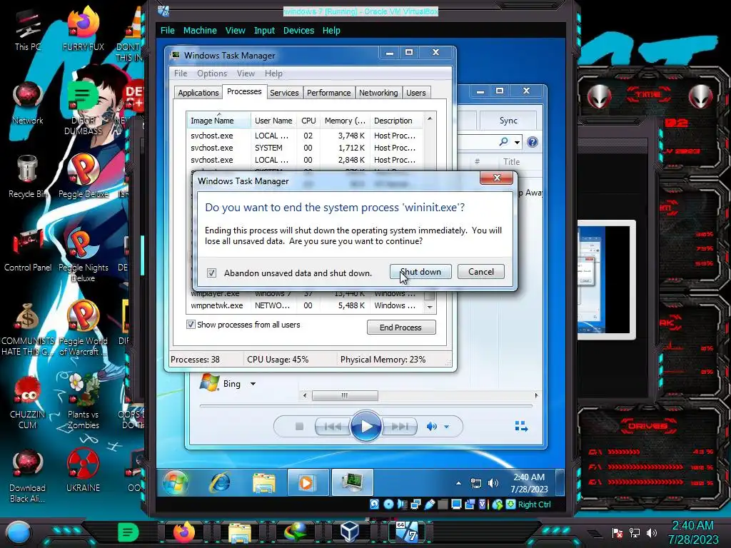Viewport: 731px width, 548px height.
Task: Click Media Player stop button
Action: (x=299, y=427)
